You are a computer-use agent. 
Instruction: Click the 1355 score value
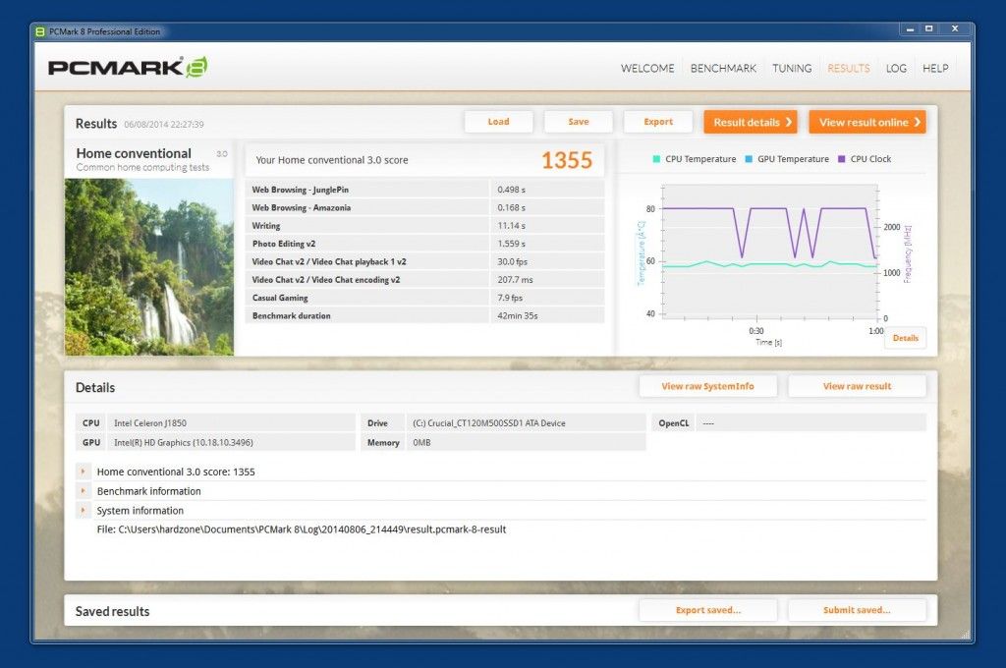tap(567, 160)
